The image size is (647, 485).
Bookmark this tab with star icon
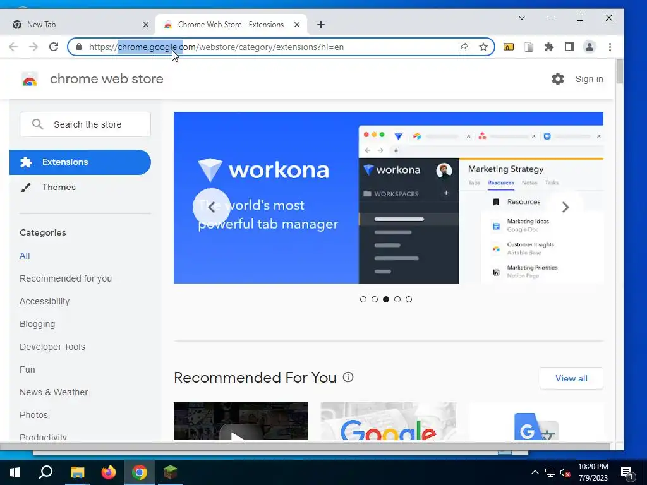(483, 47)
